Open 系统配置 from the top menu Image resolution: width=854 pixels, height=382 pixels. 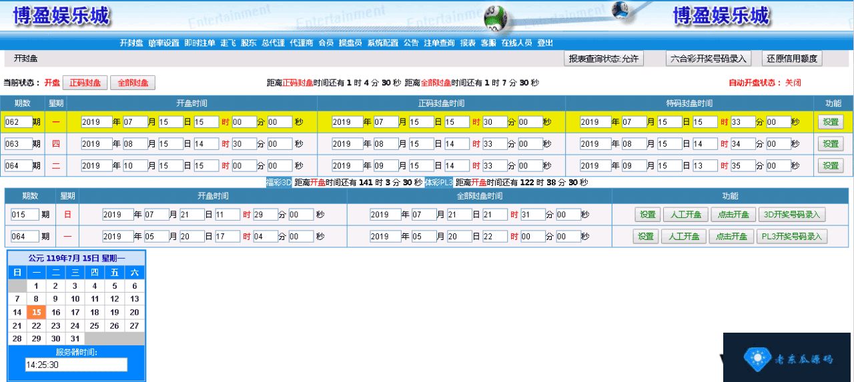click(x=382, y=43)
